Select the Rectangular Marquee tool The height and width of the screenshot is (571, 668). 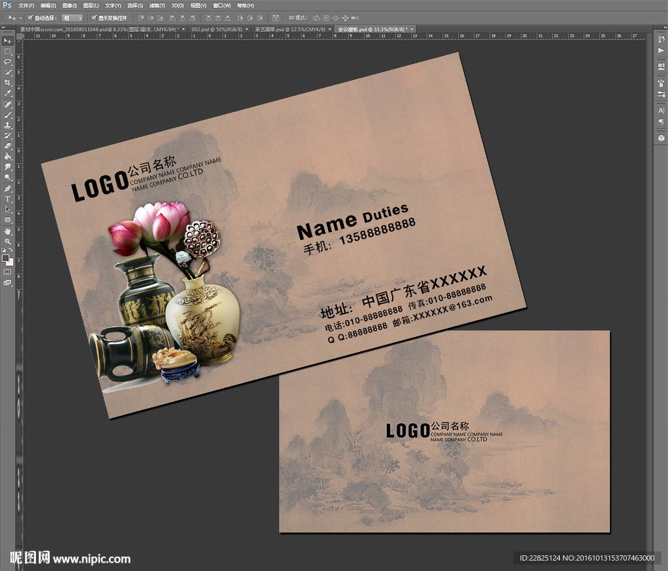8,51
